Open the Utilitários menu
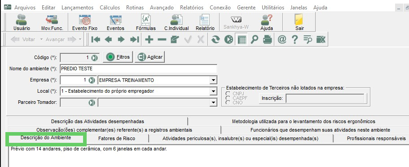409x167 pixels. click(273, 8)
